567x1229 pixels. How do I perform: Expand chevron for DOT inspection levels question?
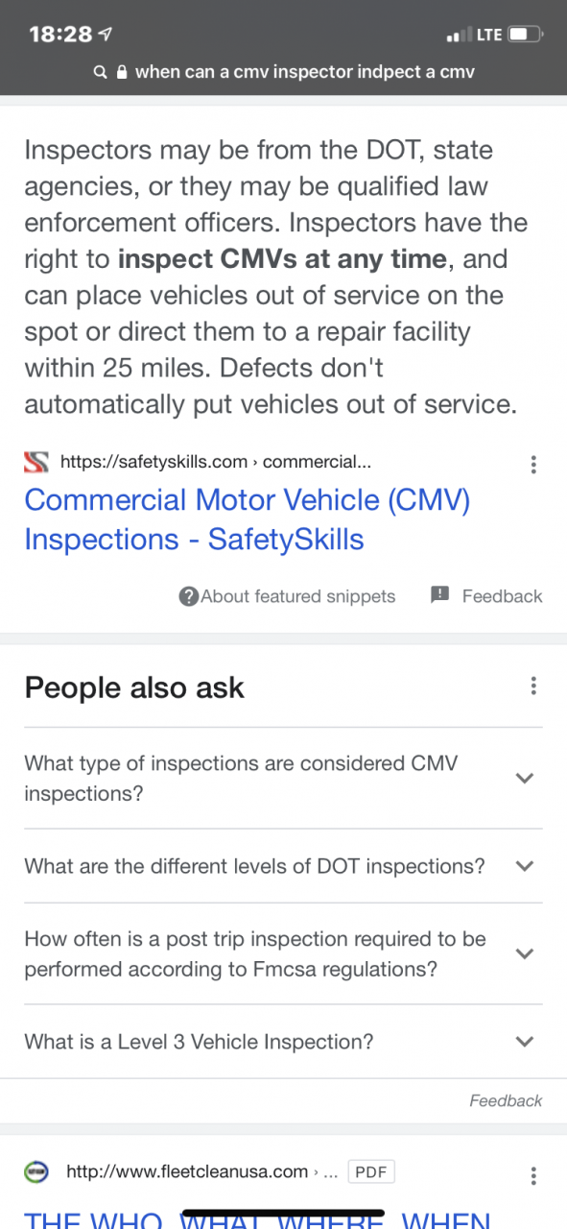coord(524,866)
